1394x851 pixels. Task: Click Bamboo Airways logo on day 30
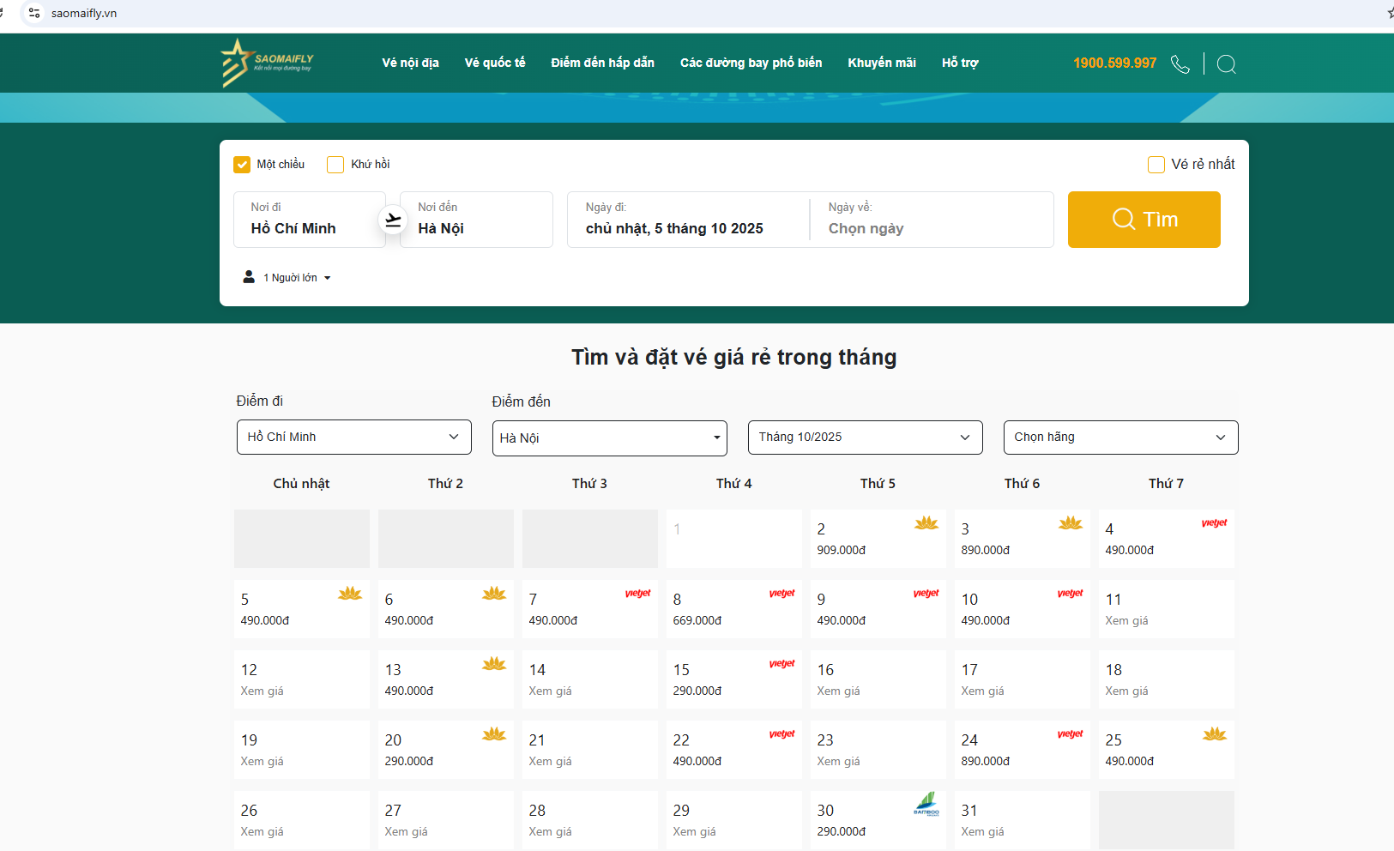tap(926, 804)
